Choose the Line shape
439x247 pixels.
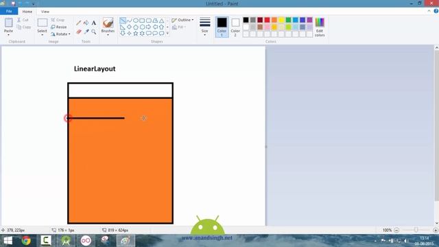pyautogui.click(x=123, y=21)
